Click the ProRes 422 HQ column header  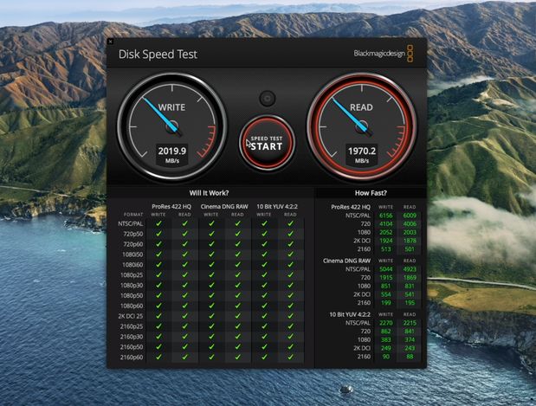171,206
